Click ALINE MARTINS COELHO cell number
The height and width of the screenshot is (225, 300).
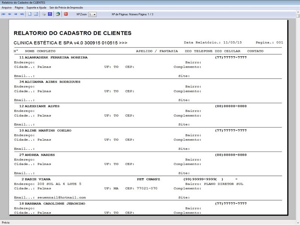231,130
